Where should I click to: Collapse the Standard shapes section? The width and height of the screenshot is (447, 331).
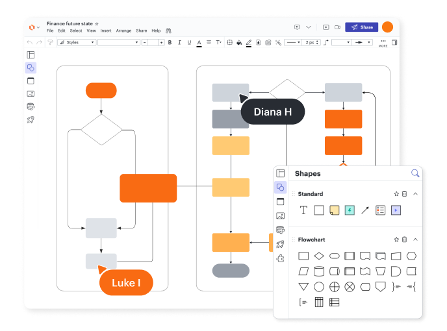tap(415, 193)
